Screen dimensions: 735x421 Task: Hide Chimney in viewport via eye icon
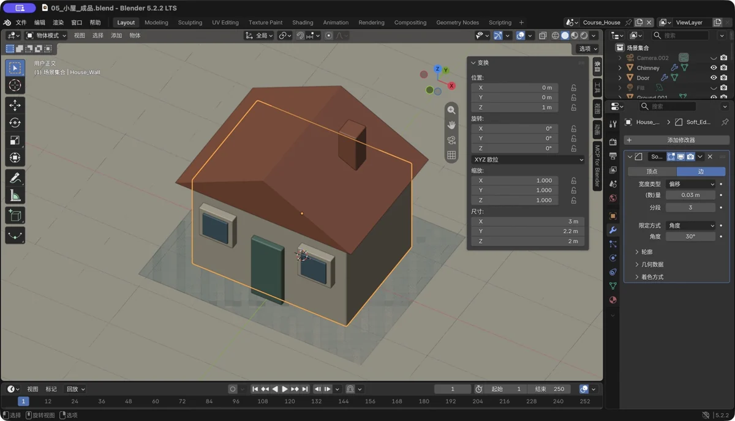[714, 68]
